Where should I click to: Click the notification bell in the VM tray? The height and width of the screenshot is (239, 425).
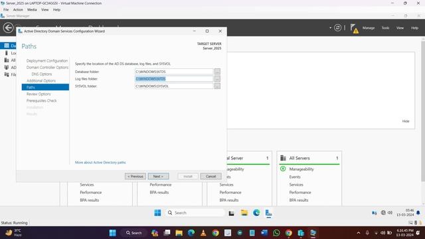418,212
